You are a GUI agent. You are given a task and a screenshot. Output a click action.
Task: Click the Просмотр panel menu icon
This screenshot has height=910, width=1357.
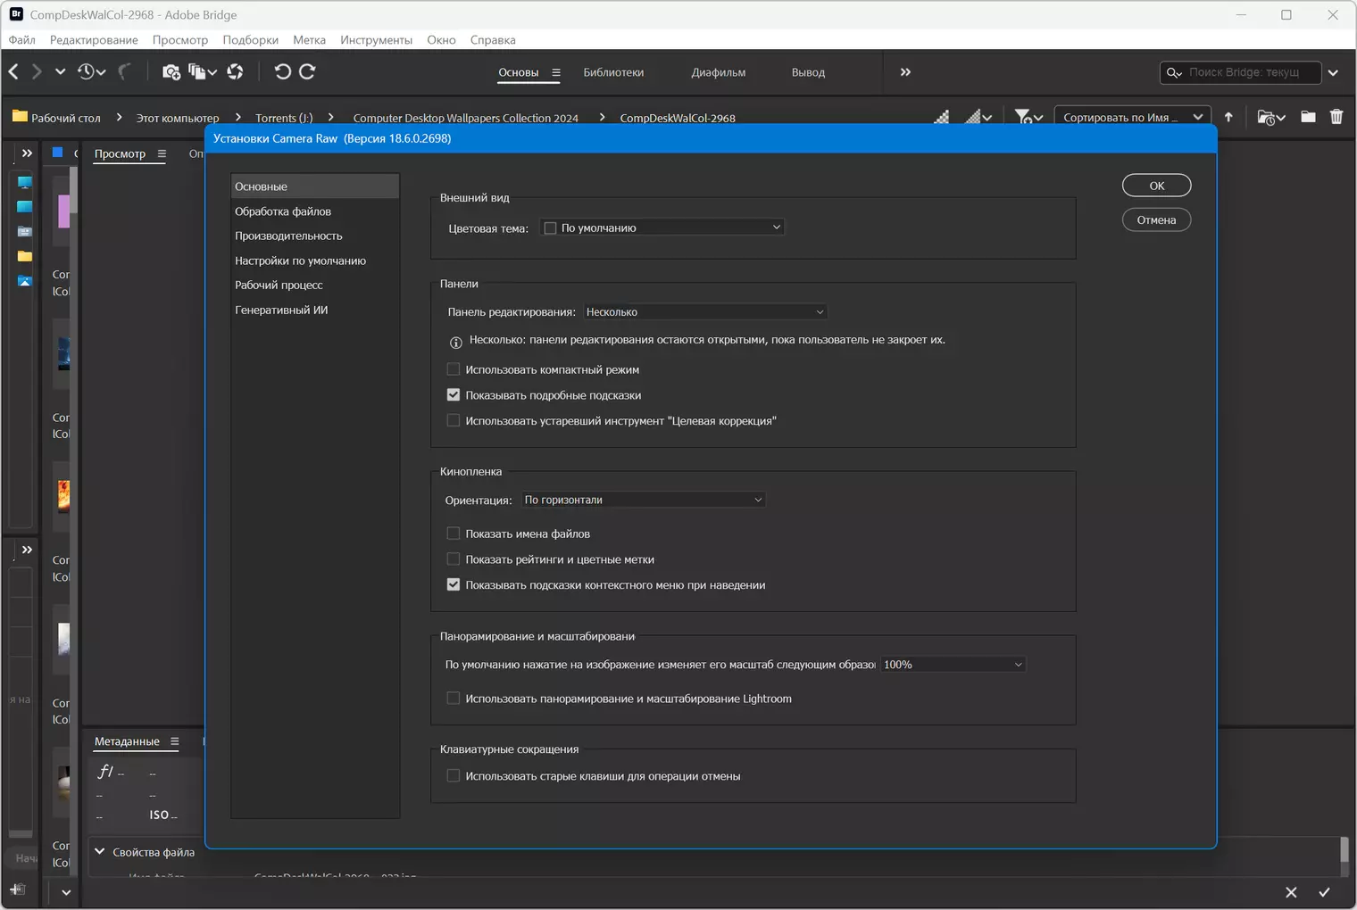point(162,153)
